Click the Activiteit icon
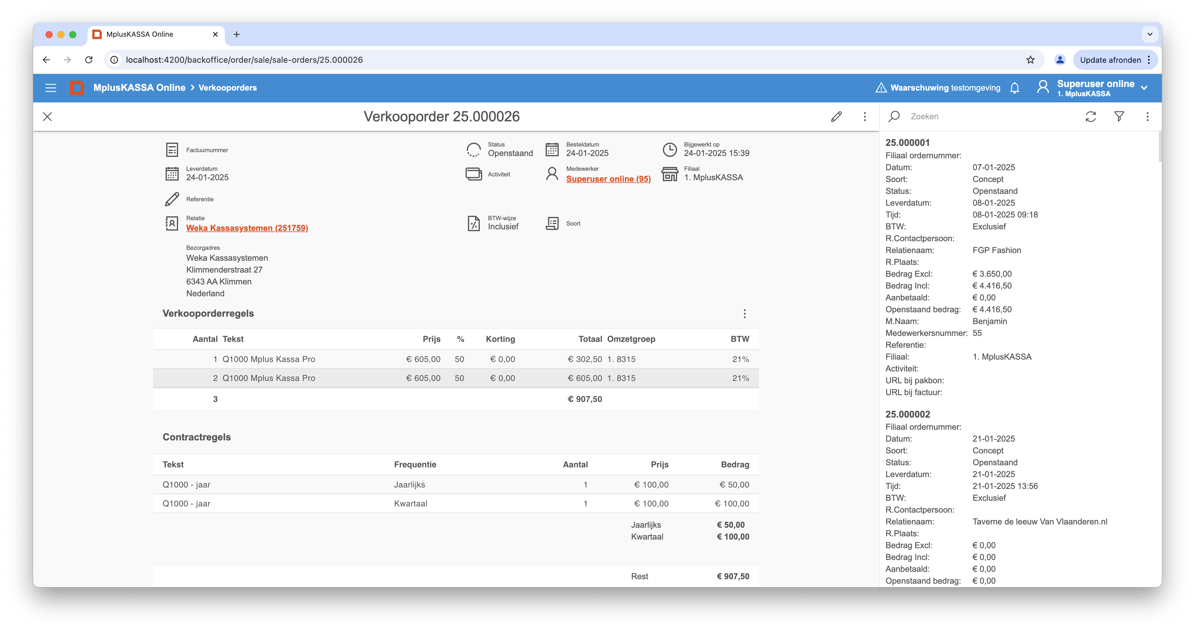This screenshot has height=631, width=1195. 473,174
